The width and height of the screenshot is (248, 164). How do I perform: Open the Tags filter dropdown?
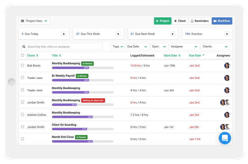(118, 46)
